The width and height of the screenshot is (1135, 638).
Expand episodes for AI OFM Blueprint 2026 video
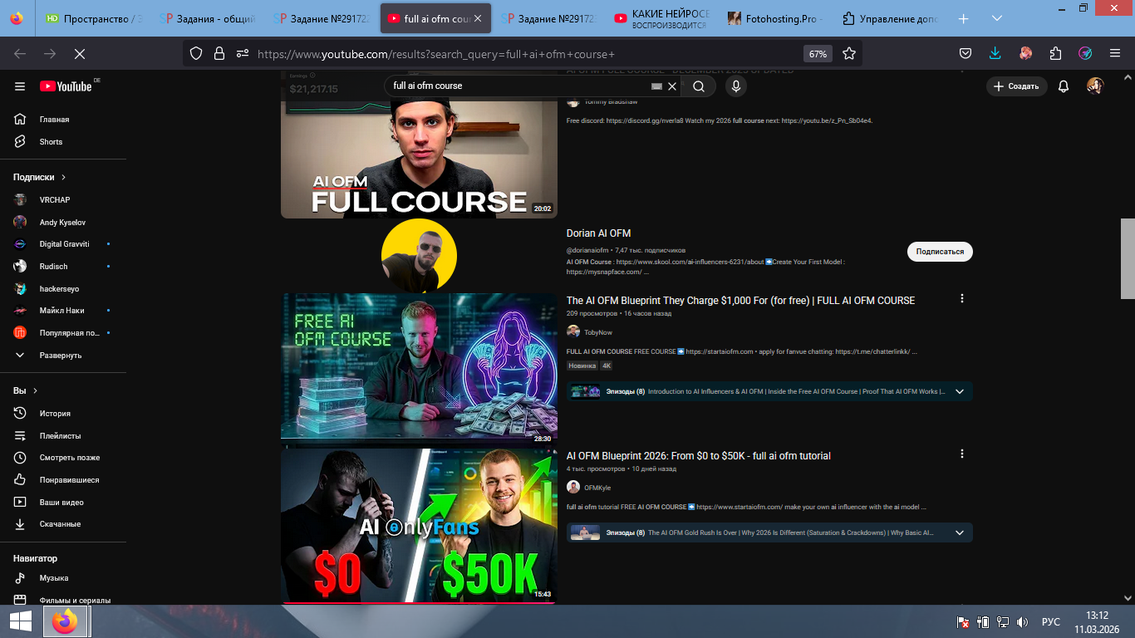960,532
